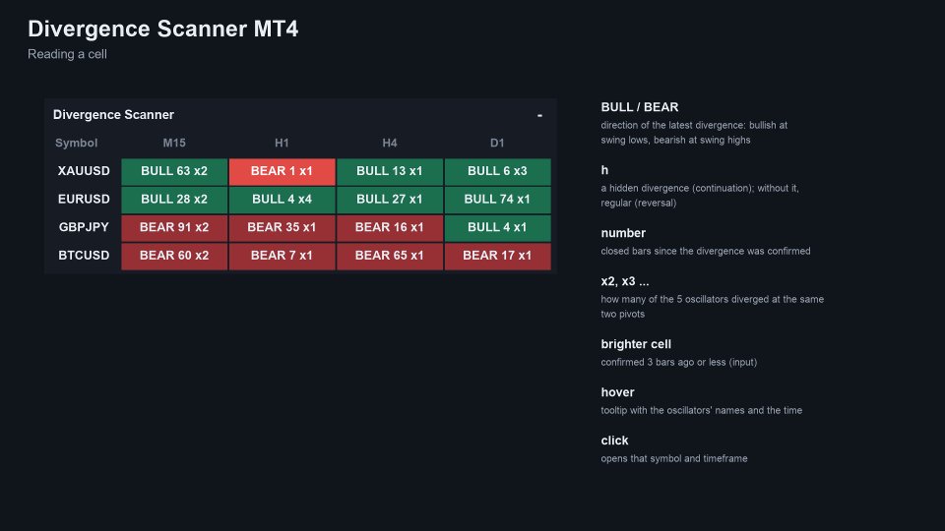Viewport: 945px width, 531px height.
Task: Open BTCUSD H1 cell BEAR 7 x1
Action: pos(282,256)
